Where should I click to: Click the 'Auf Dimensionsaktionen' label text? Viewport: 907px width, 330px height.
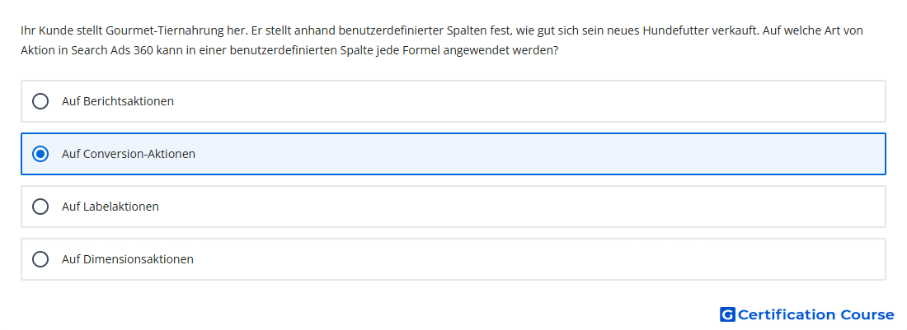(128, 259)
